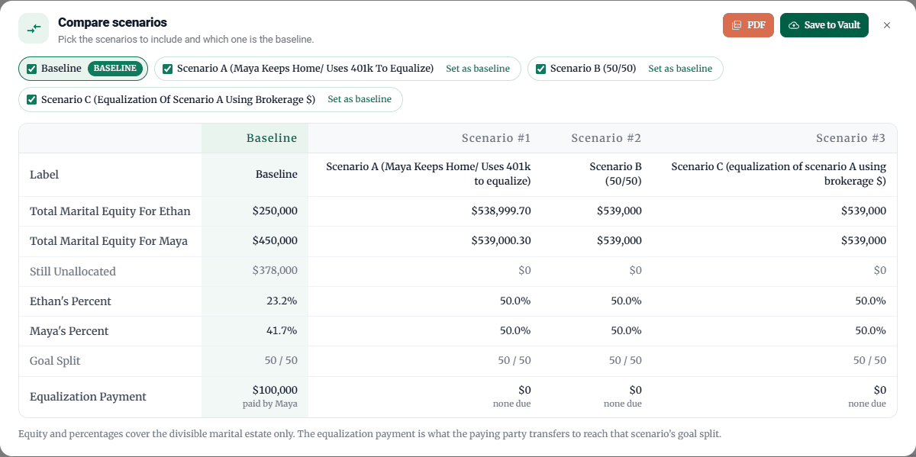The height and width of the screenshot is (457, 916).
Task: Export comparison with the PDF button
Action: 748,25
